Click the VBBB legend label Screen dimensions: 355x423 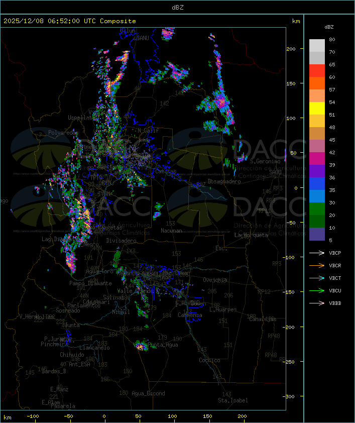(335, 303)
